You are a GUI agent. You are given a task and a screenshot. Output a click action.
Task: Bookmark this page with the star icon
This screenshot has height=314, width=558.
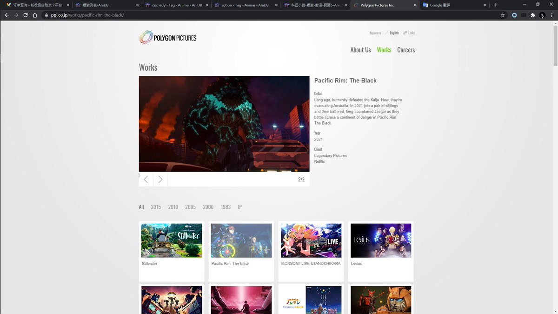pyautogui.click(x=503, y=15)
